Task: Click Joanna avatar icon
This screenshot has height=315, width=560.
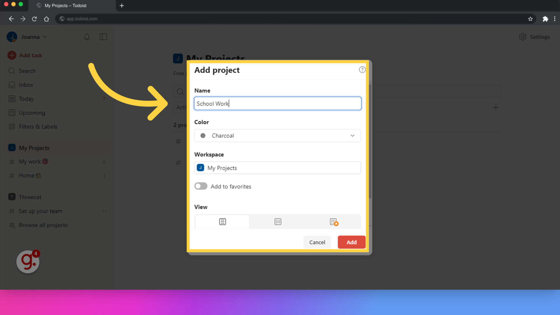Action: coord(12,37)
